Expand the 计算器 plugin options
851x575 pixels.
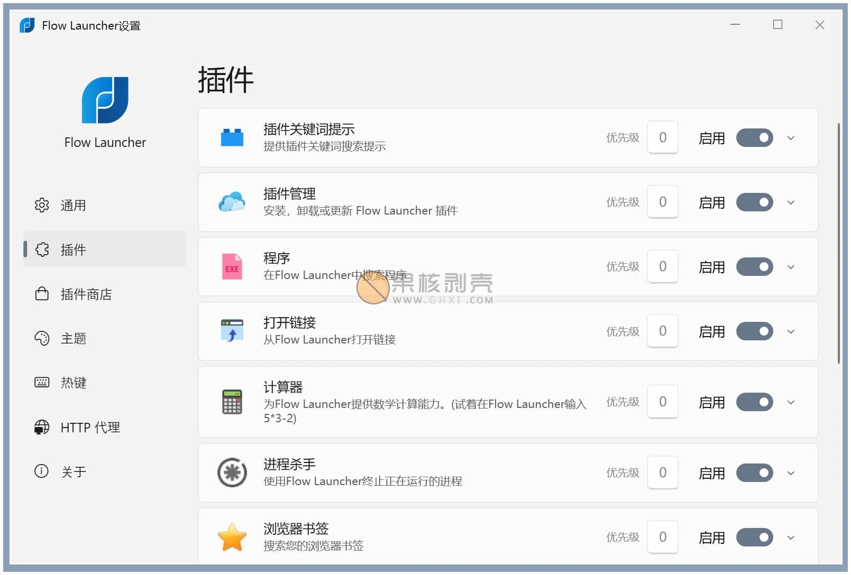(791, 402)
